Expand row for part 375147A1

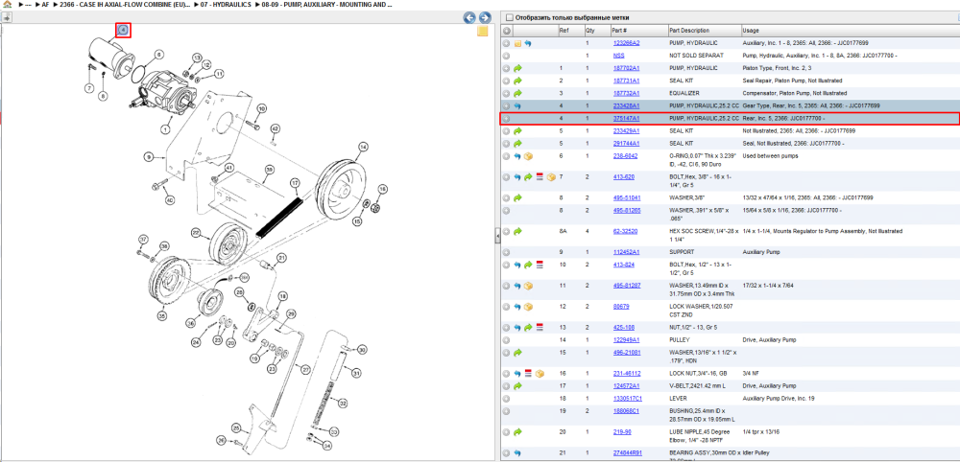pyautogui.click(x=506, y=119)
